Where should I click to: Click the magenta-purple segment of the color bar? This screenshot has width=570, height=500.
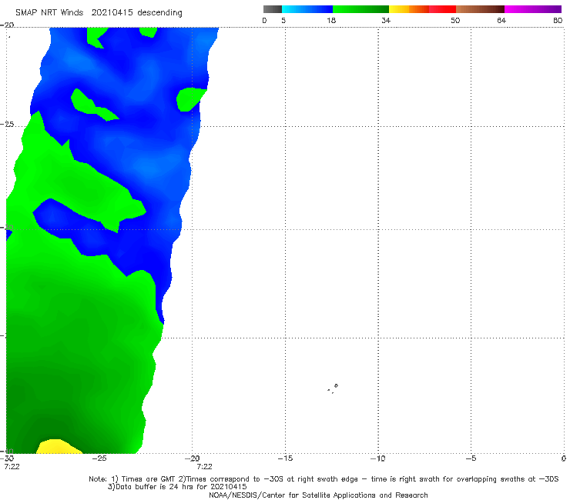(x=533, y=9)
